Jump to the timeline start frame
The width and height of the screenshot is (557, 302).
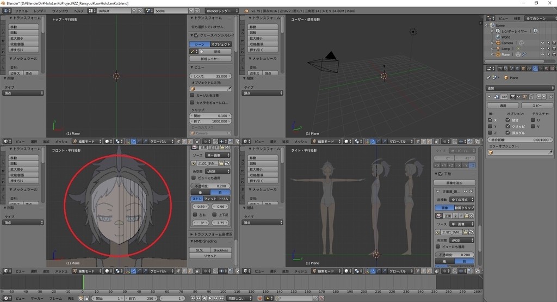[x=193, y=298]
